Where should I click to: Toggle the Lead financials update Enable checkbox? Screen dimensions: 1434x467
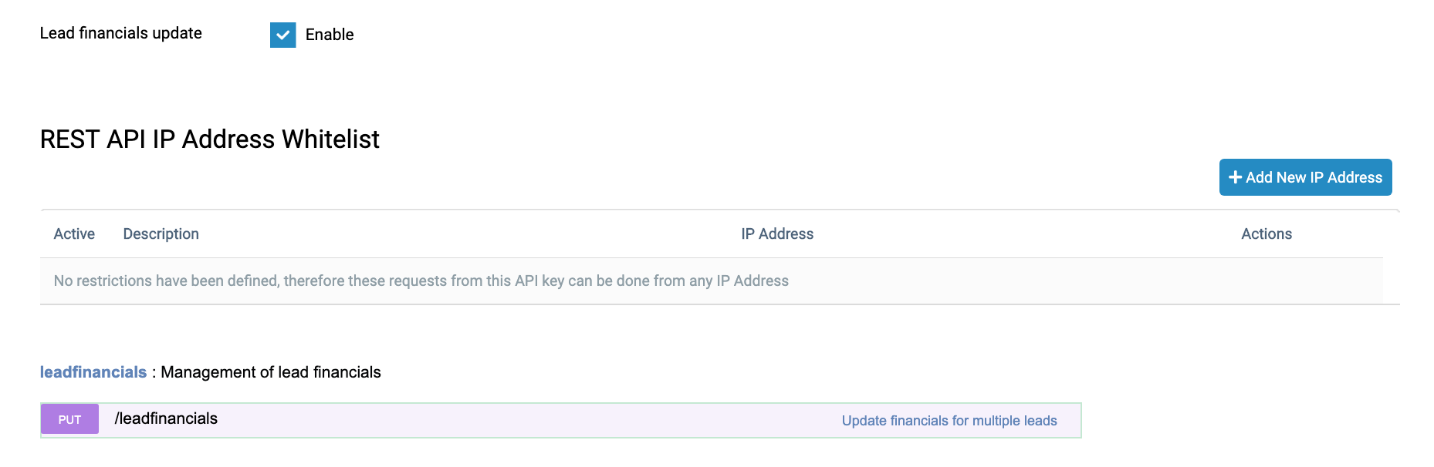pyautogui.click(x=282, y=35)
